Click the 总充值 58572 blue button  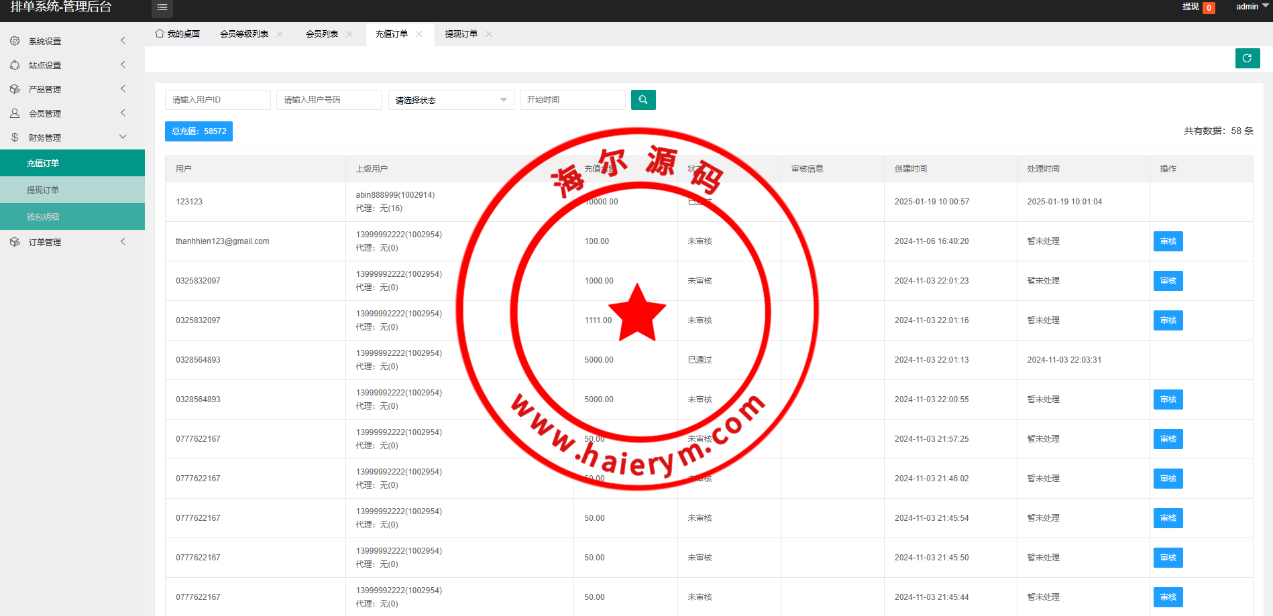click(x=199, y=131)
